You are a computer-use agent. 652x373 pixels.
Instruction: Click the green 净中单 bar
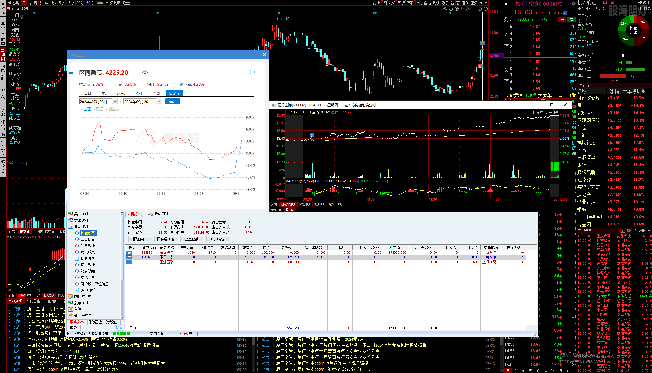(636, 69)
